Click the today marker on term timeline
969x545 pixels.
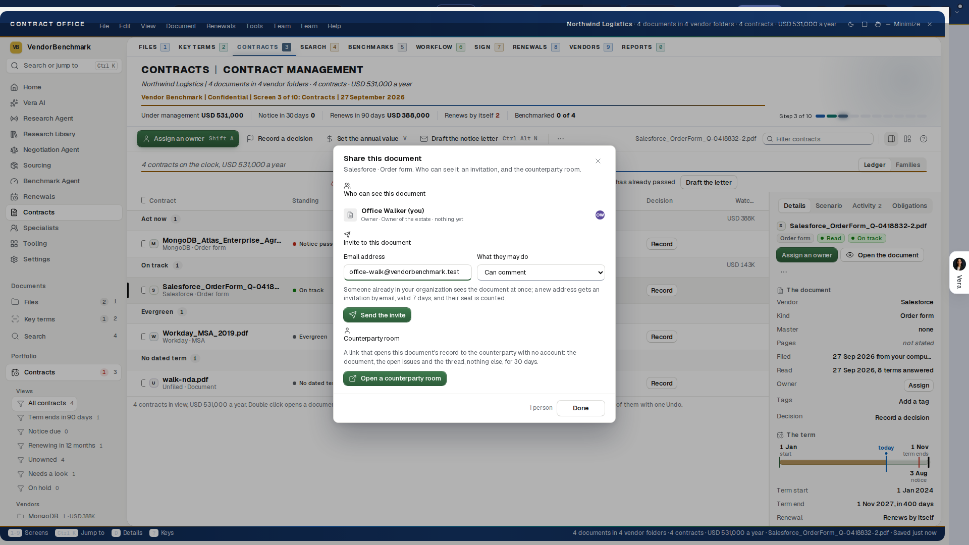[886, 448]
